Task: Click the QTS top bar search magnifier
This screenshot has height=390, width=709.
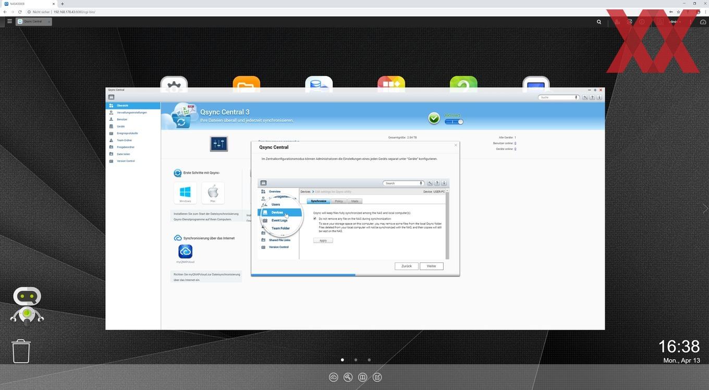Action: (599, 22)
